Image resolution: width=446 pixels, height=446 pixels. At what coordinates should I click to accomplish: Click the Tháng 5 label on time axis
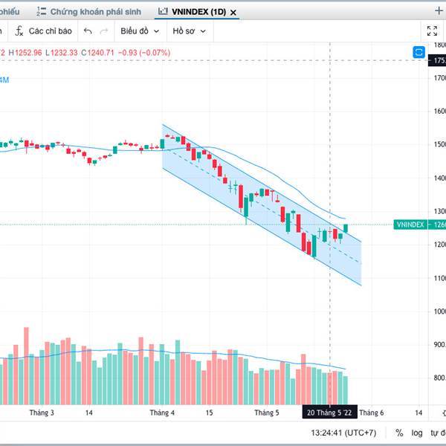click(x=267, y=413)
